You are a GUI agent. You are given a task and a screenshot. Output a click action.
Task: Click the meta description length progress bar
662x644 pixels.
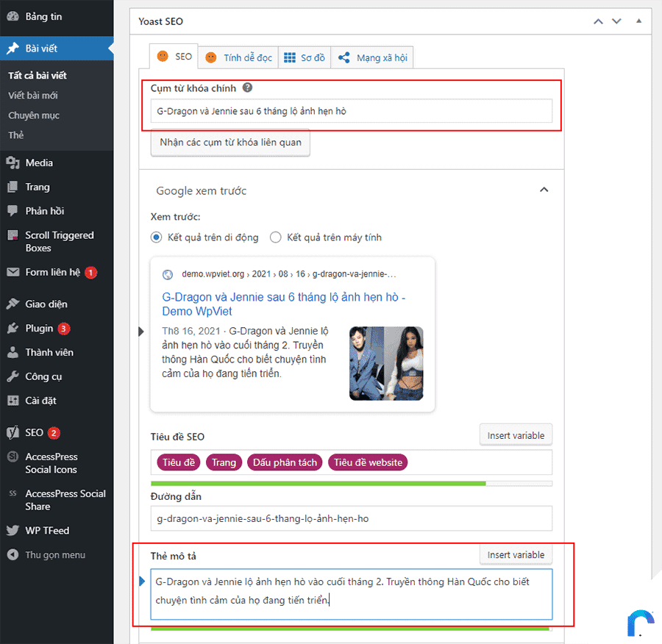pyautogui.click(x=350, y=629)
